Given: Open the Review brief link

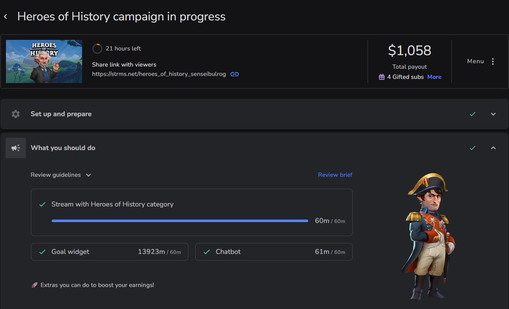Looking at the screenshot, I should pos(335,175).
